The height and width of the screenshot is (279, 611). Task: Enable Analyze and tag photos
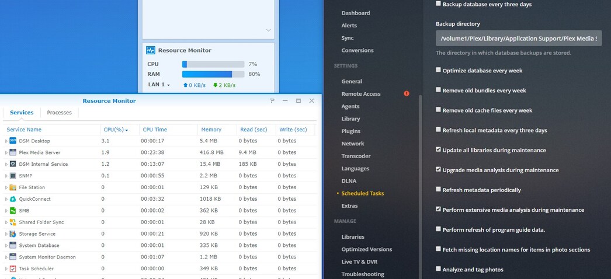[438, 269]
